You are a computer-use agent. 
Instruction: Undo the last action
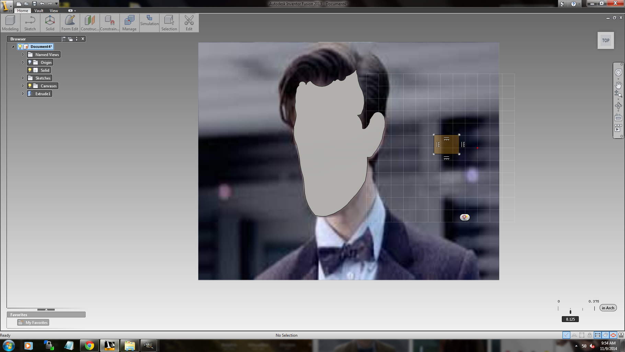coord(42,4)
